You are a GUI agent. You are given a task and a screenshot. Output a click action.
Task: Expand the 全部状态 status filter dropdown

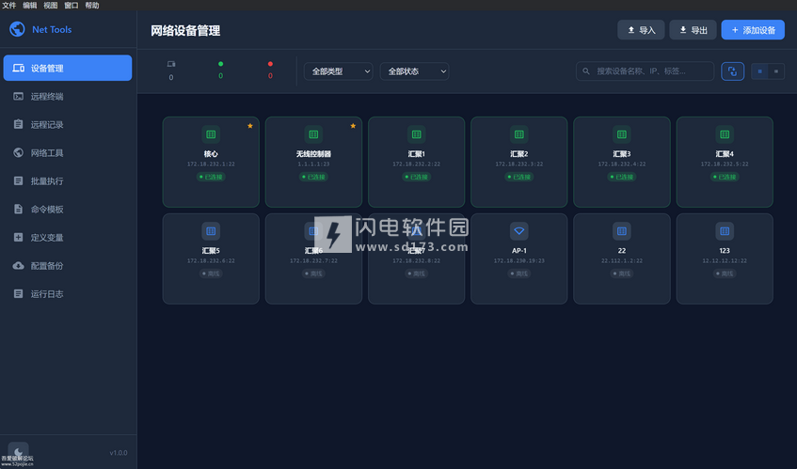(414, 70)
